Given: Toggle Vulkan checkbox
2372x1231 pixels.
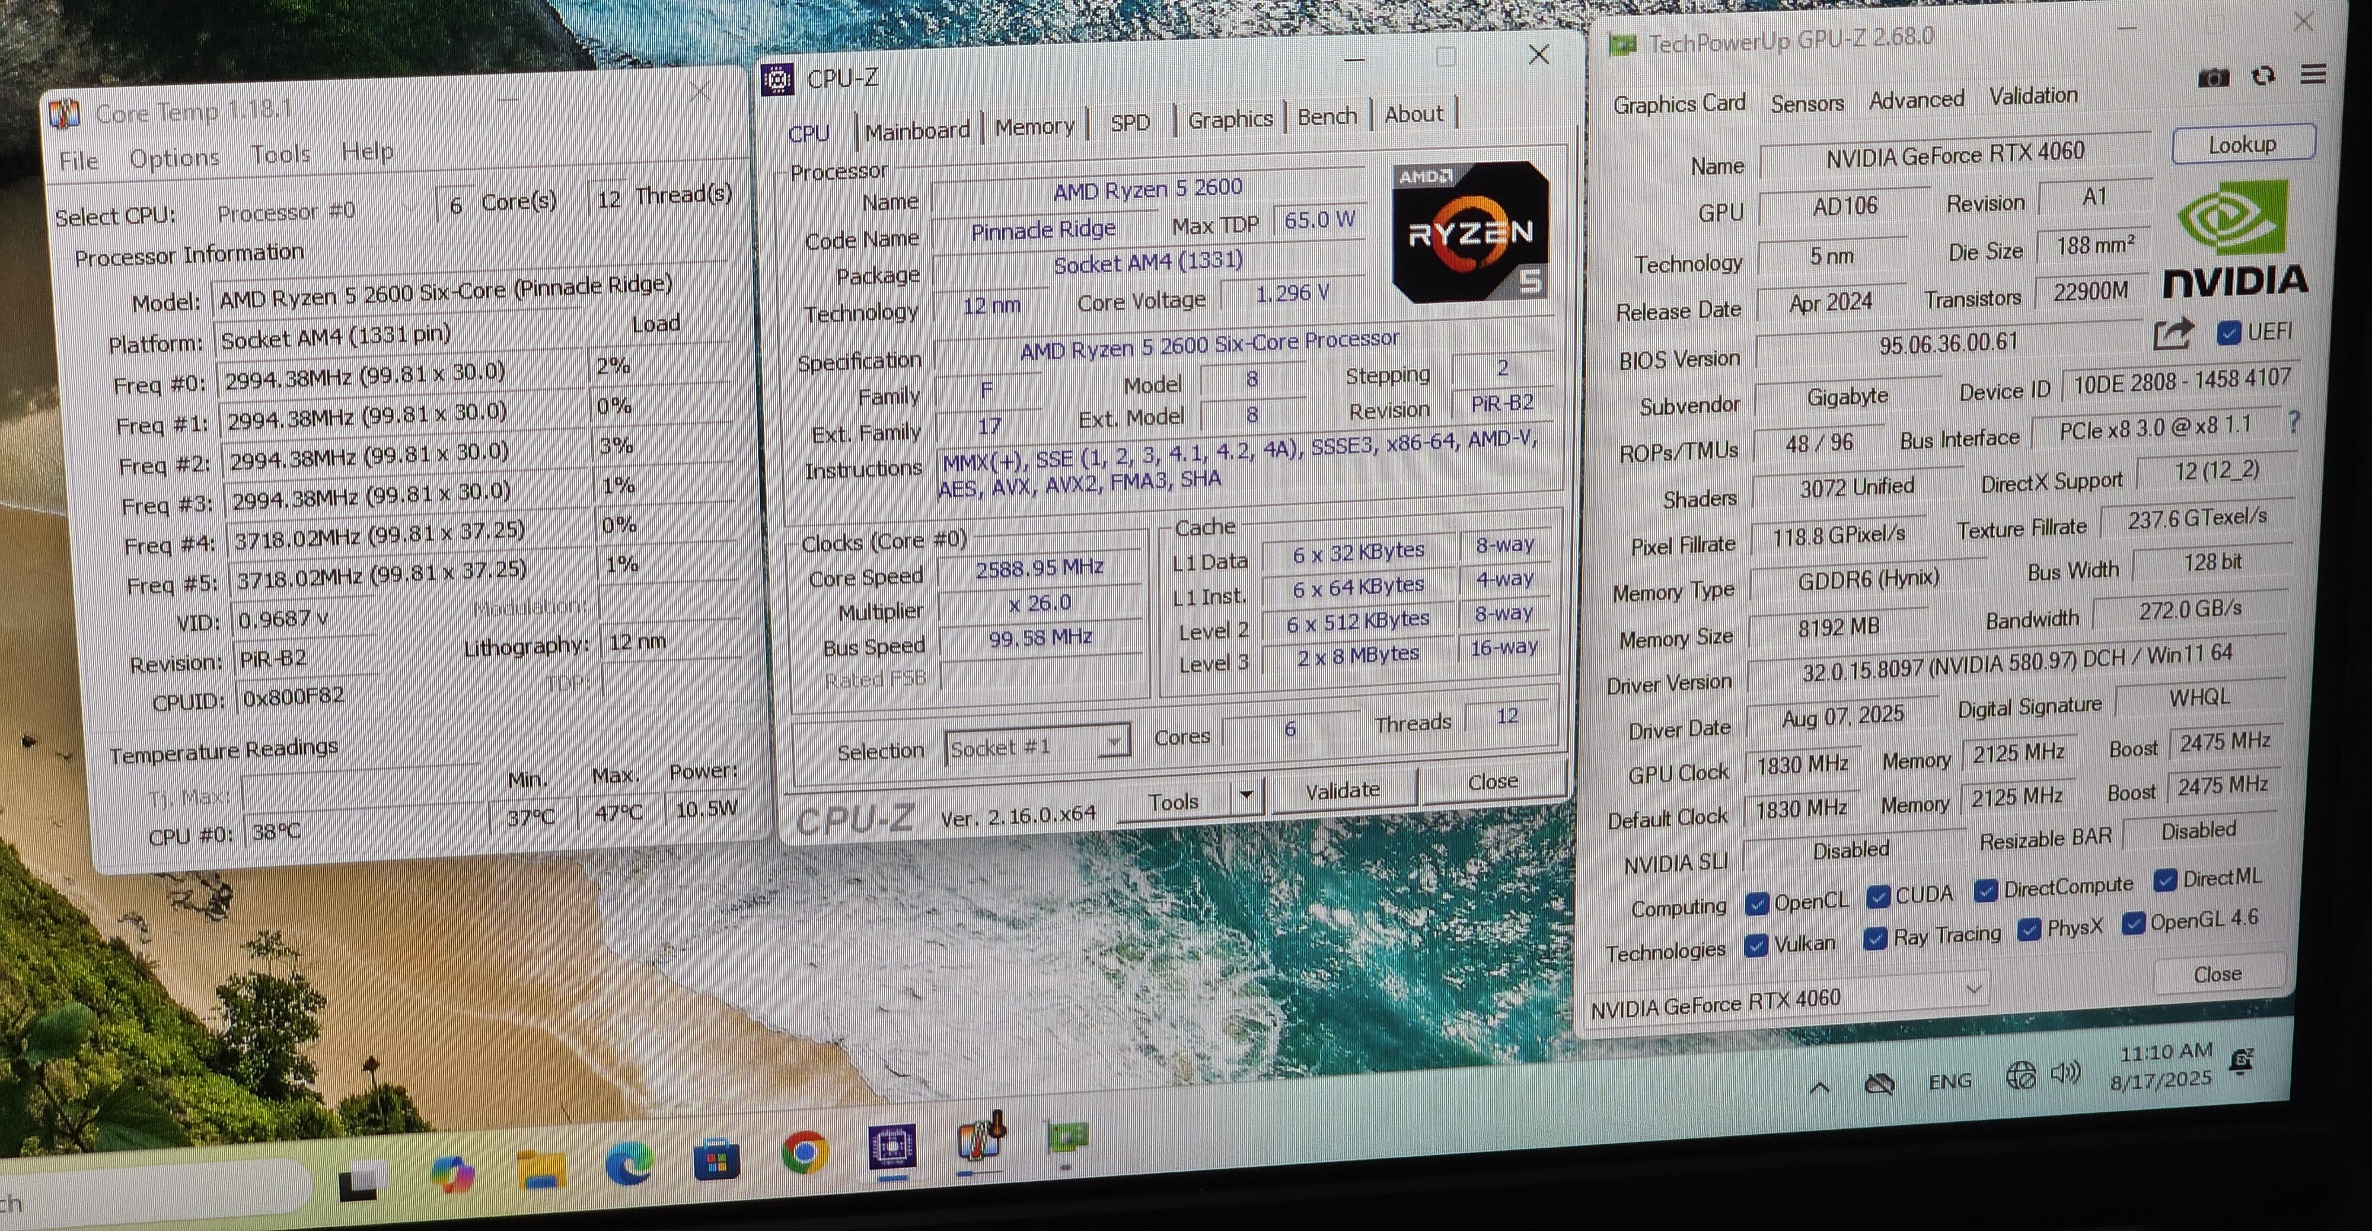Looking at the screenshot, I should click(x=1756, y=946).
